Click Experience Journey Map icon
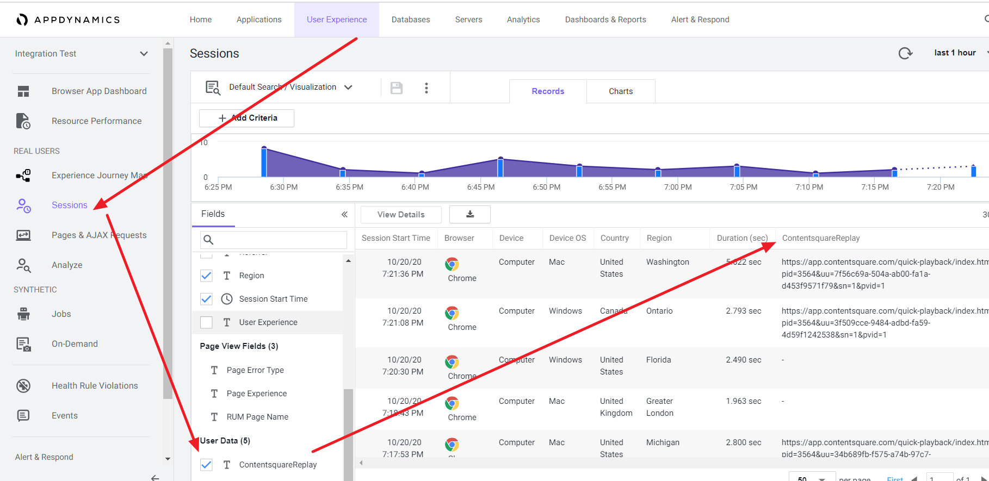 click(23, 176)
